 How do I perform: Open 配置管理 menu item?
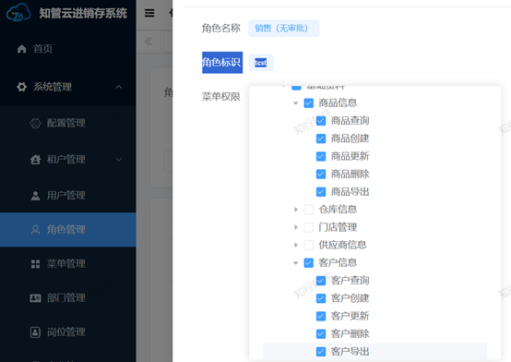pos(67,123)
